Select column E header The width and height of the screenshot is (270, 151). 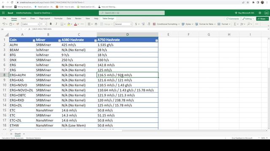pos(168,34)
